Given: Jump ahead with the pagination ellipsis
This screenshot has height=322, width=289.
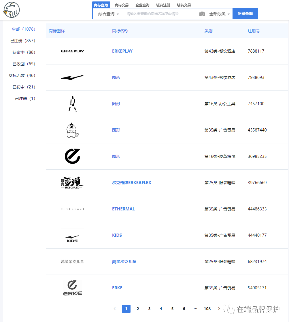Looking at the screenshot, I should pos(195,309).
